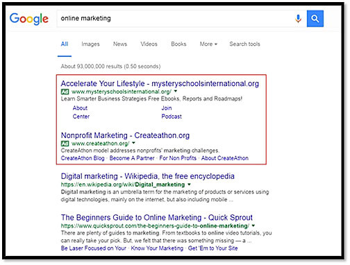Click the Ad badge beside createathon.org URL
Viewport: 350px width, 265px height.
[x=65, y=144]
